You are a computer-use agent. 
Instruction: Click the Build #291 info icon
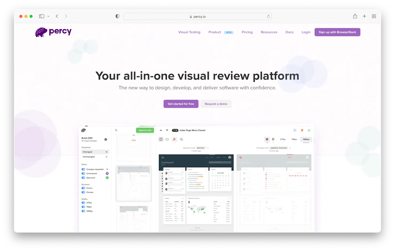click(x=106, y=140)
